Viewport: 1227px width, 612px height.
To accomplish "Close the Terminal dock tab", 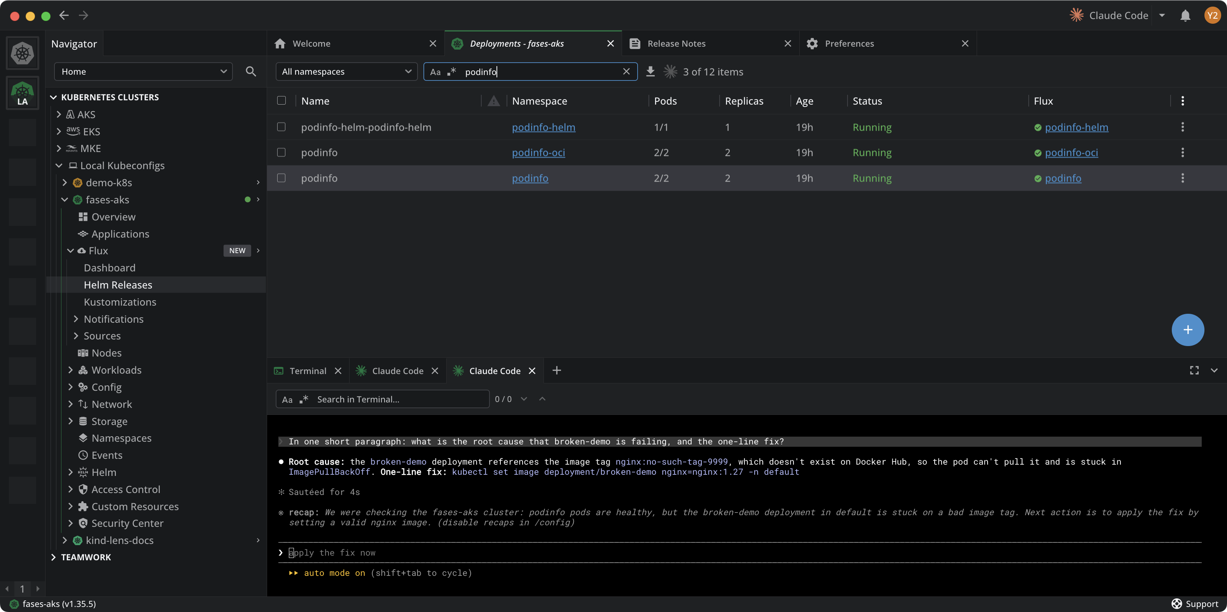I will click(x=338, y=371).
